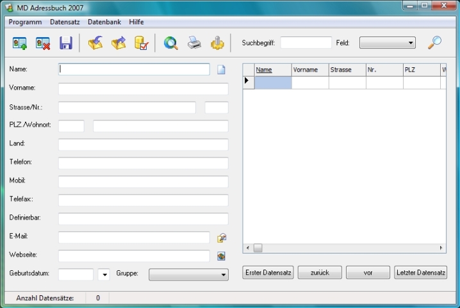Open the Datenbank menu
This screenshot has height=308, width=460.
(104, 22)
